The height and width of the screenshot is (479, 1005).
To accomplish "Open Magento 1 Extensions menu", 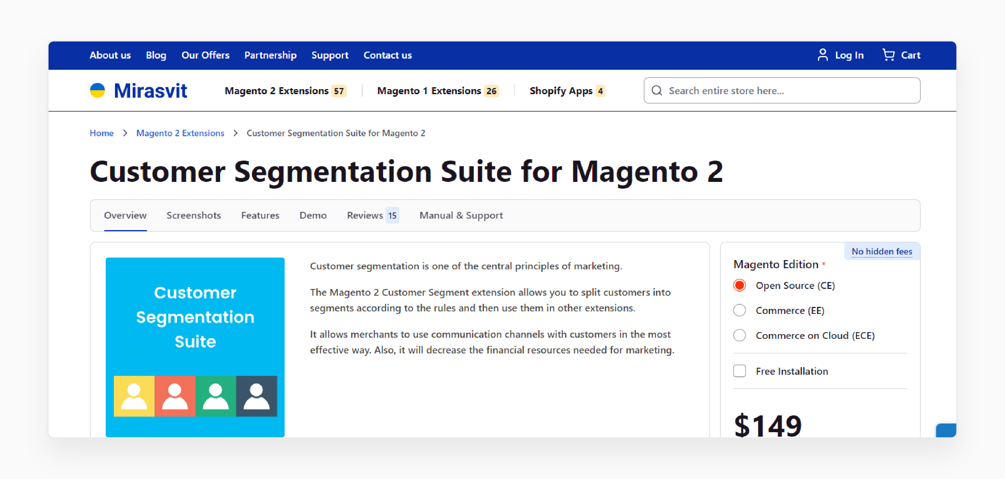I will (x=429, y=91).
